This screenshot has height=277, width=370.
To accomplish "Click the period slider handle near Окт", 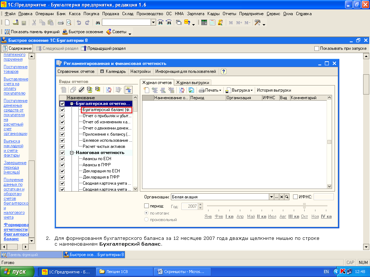I will tap(304, 206).
